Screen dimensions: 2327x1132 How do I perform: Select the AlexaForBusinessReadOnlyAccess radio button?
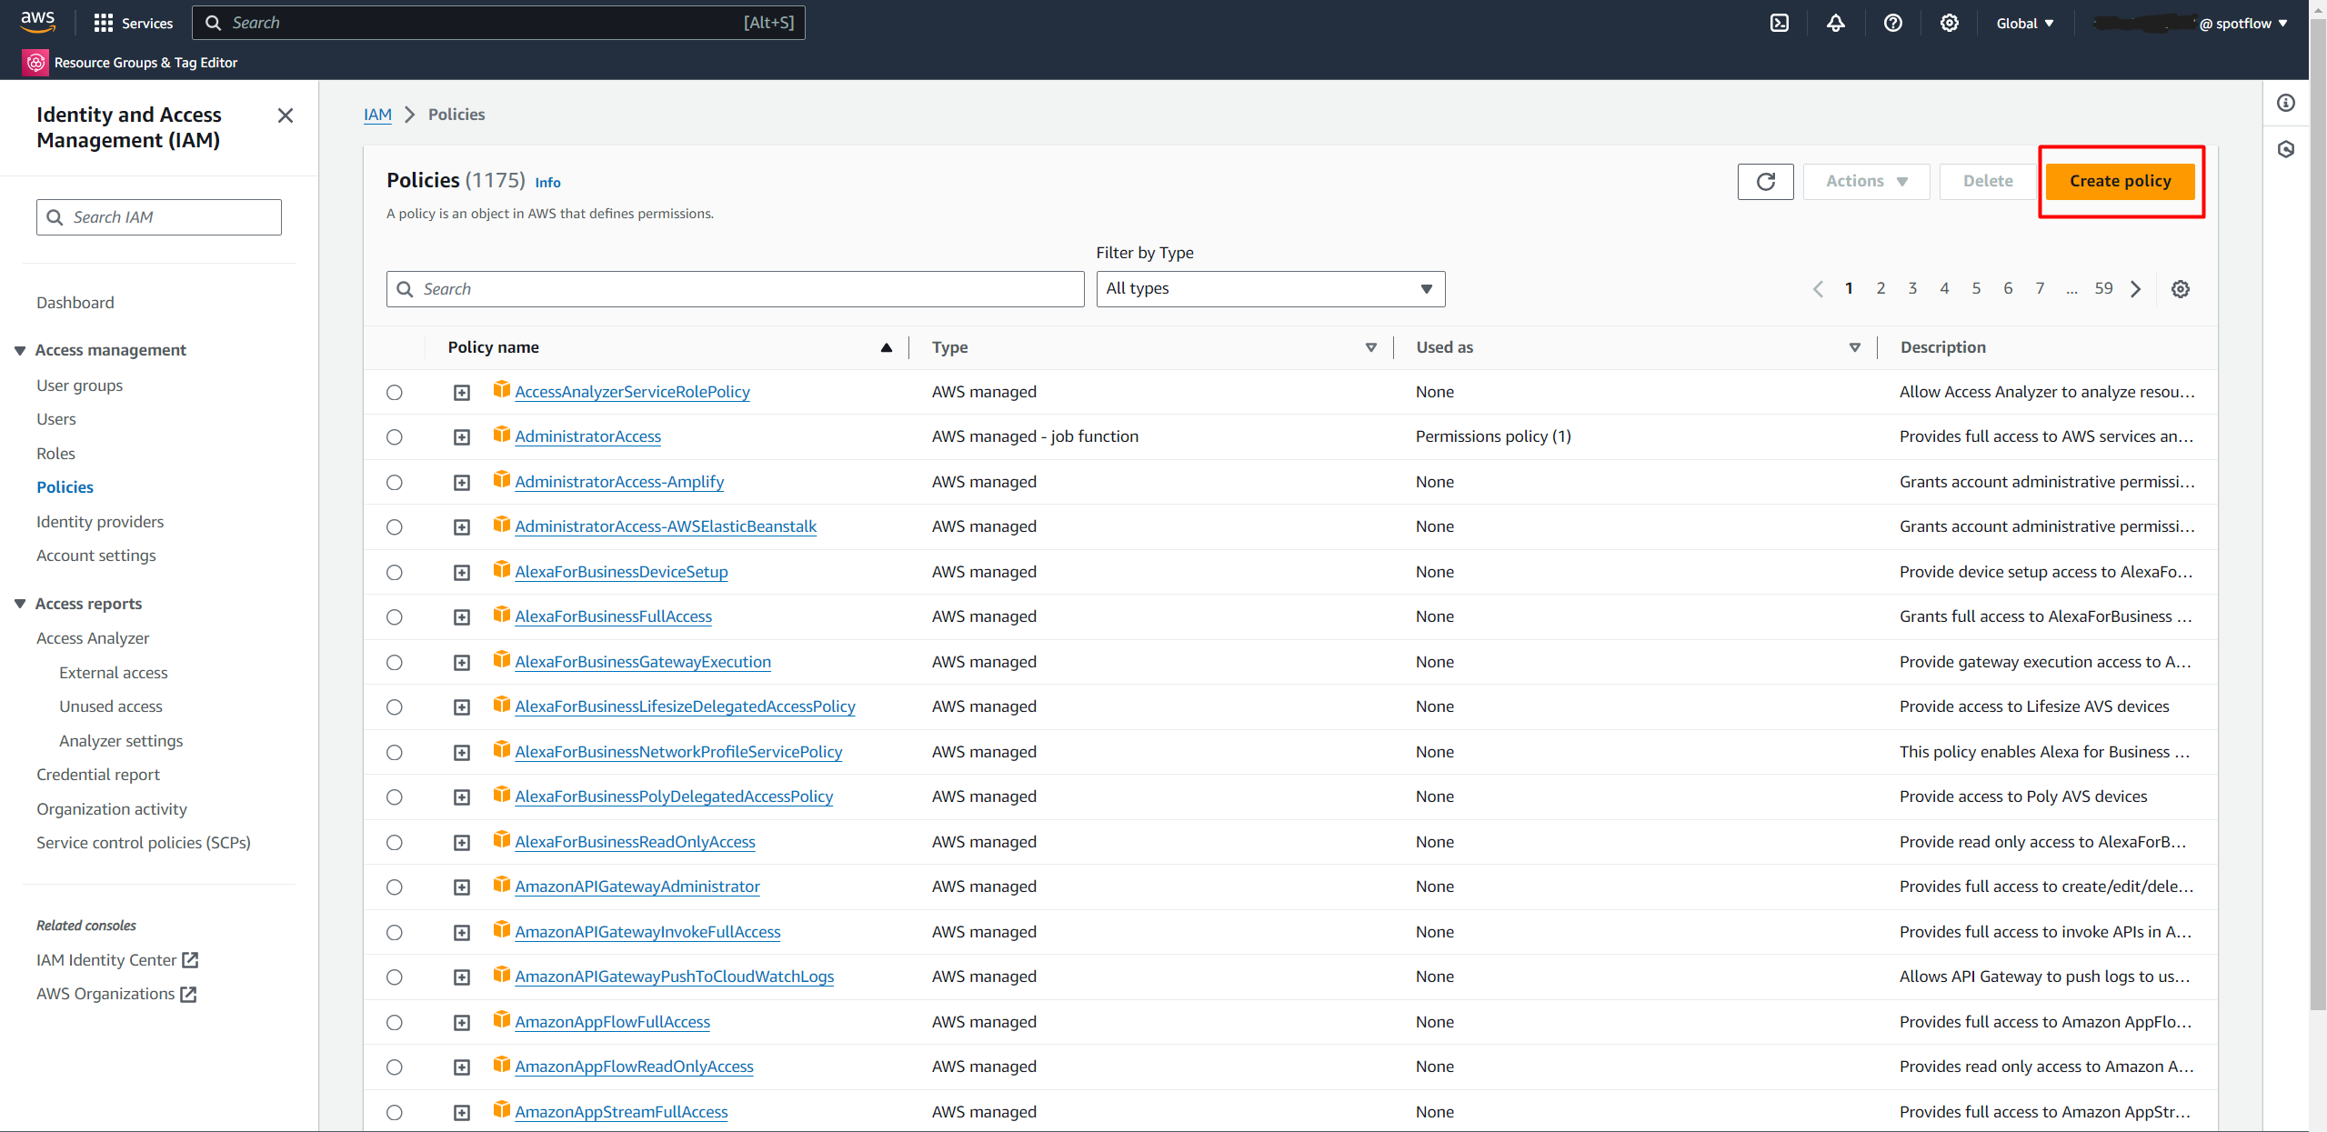pos(395,843)
